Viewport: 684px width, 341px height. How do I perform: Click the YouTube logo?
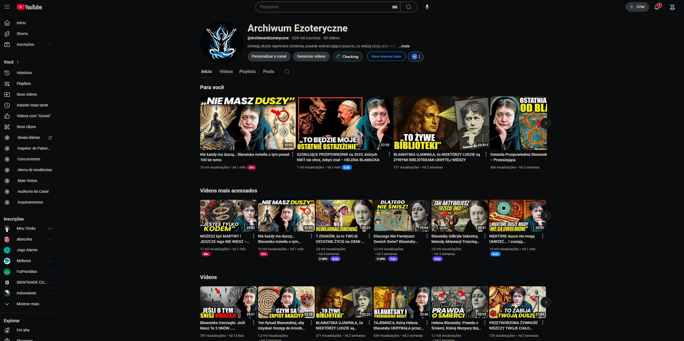pyautogui.click(x=29, y=7)
